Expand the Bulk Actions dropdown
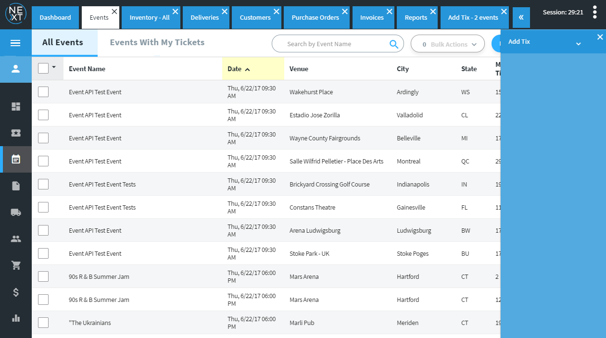This screenshot has width=606, height=338. tap(448, 44)
